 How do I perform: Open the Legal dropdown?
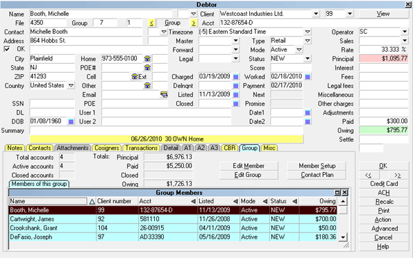pyautogui.click(x=235, y=58)
